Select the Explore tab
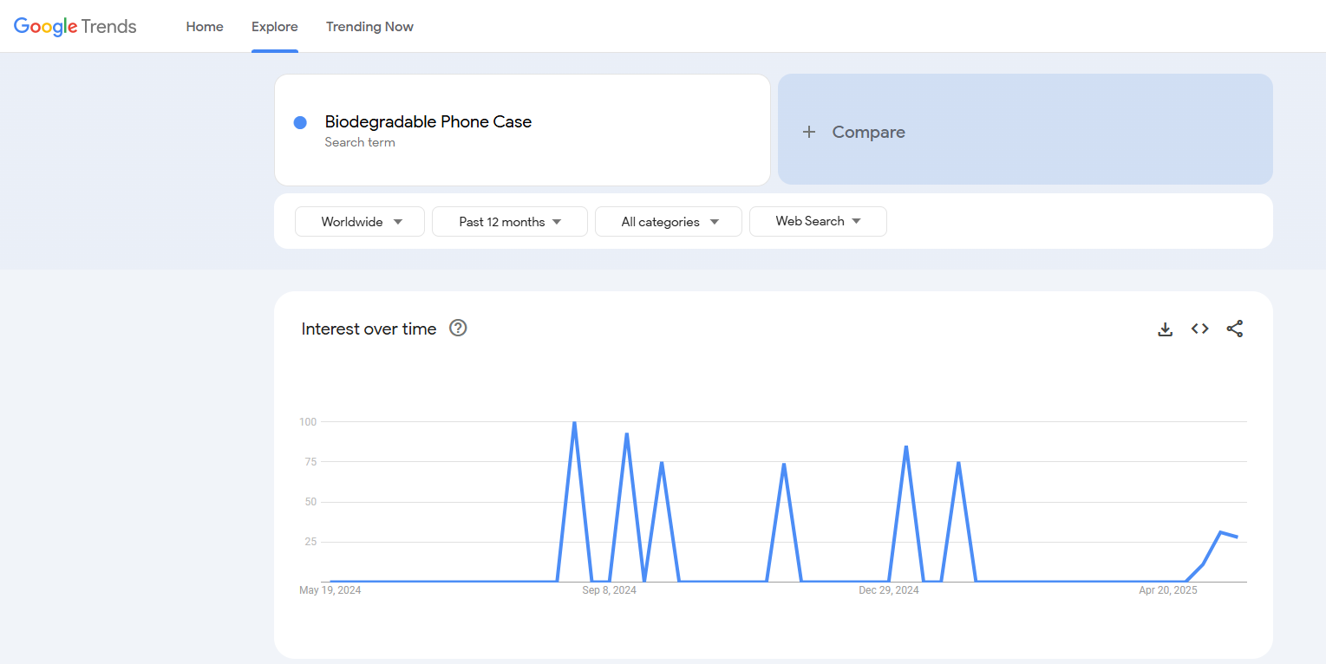1326x664 pixels. coord(275,27)
